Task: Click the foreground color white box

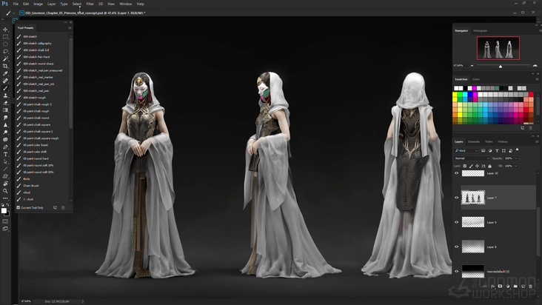Action: 4,211
